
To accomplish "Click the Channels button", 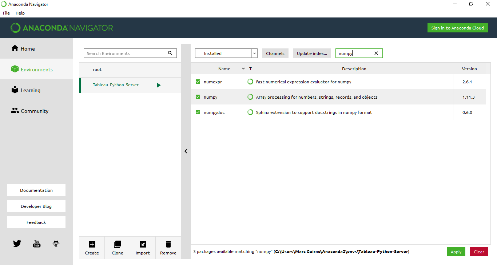I will 275,53.
